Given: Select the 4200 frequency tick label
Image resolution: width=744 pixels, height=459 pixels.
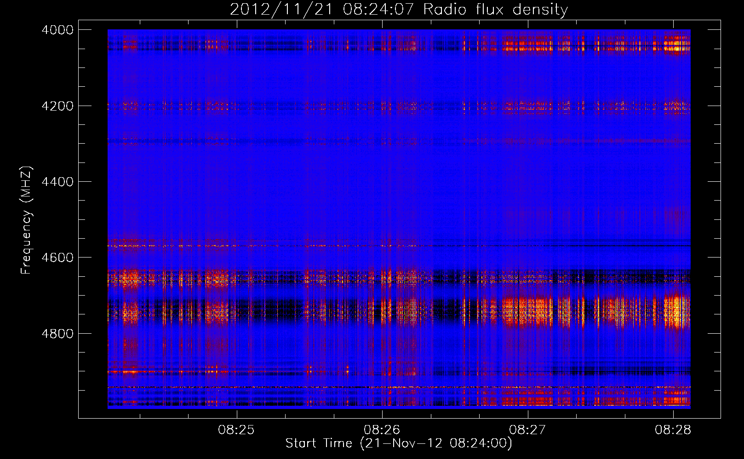Looking at the screenshot, I should (x=57, y=106).
